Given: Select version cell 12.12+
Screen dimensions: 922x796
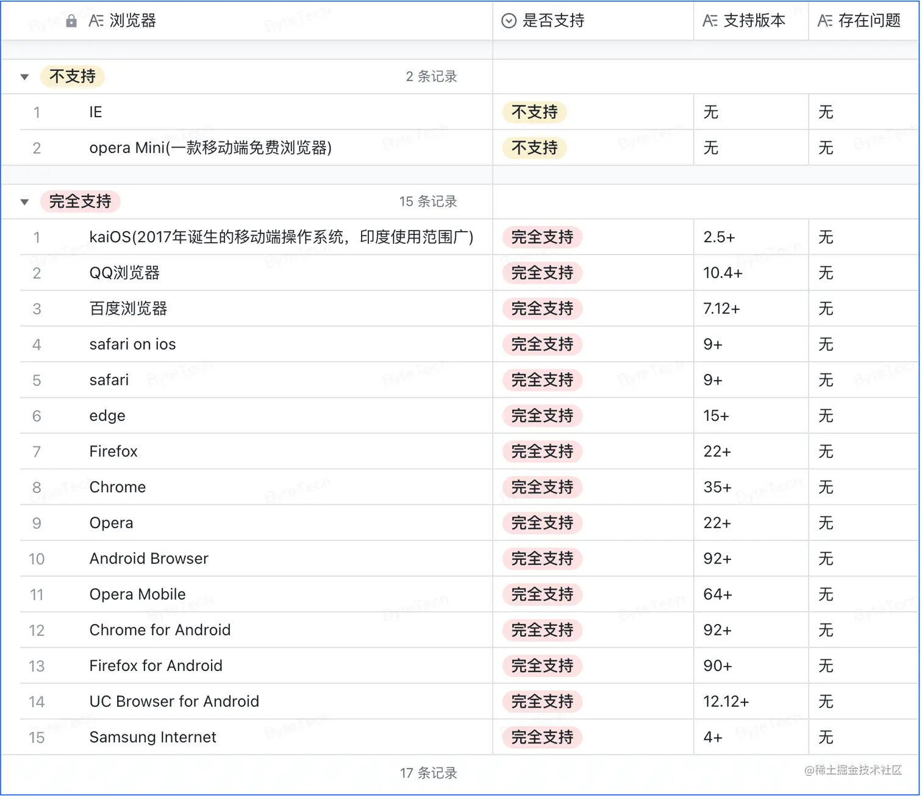Looking at the screenshot, I should click(751, 701).
